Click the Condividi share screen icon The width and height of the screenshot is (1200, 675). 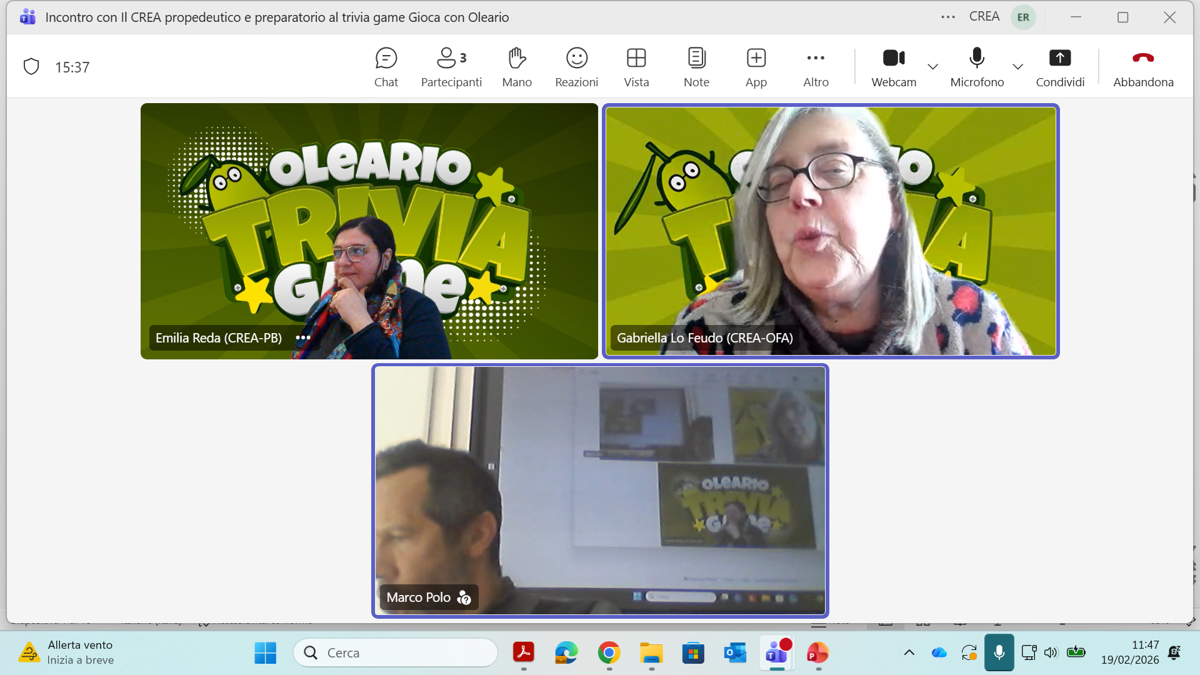click(1059, 59)
